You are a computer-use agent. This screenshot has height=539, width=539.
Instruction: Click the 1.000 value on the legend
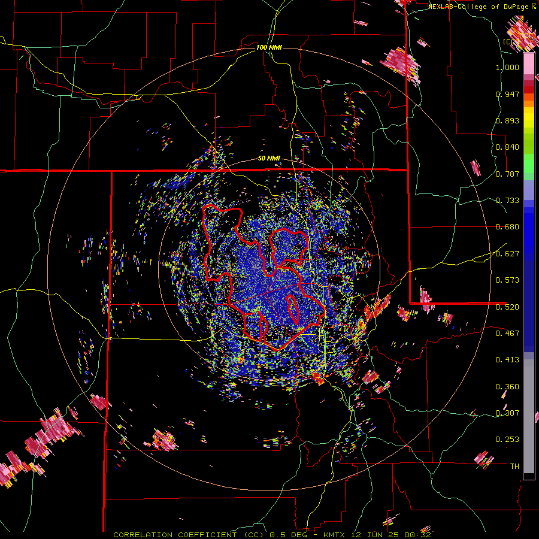(507, 67)
